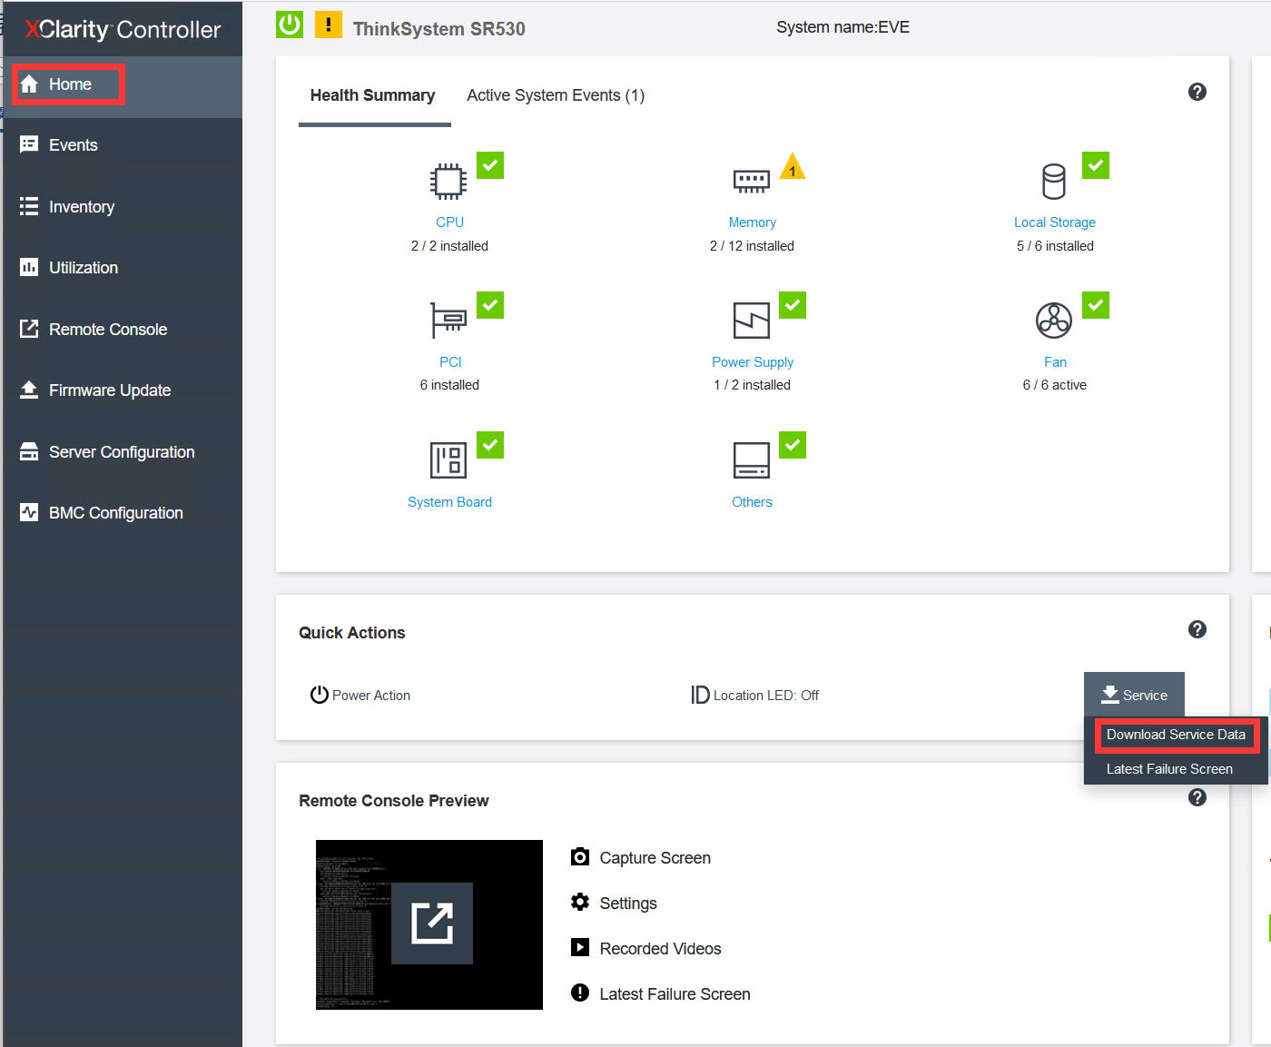Expand the Service dropdown button
This screenshot has width=1271, height=1047.
pos(1134,696)
